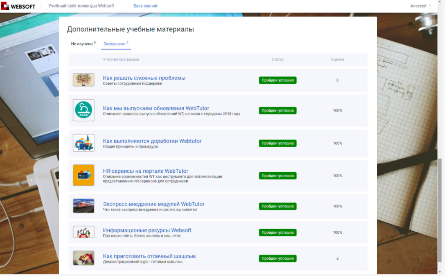The width and height of the screenshot is (445, 276).
Task: Select the Завершено tab
Action: 116,43
